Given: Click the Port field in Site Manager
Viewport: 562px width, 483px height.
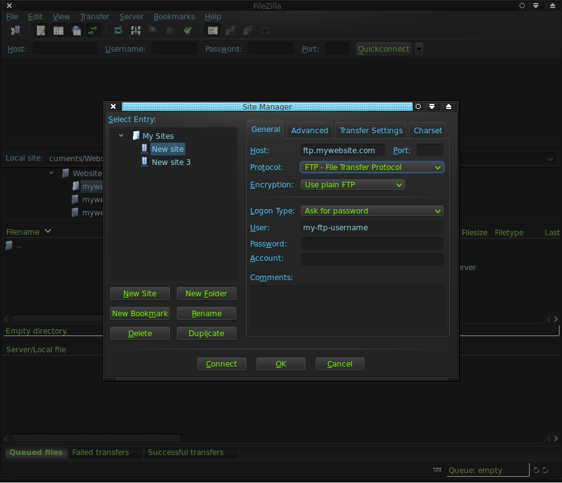Looking at the screenshot, I should (430, 150).
